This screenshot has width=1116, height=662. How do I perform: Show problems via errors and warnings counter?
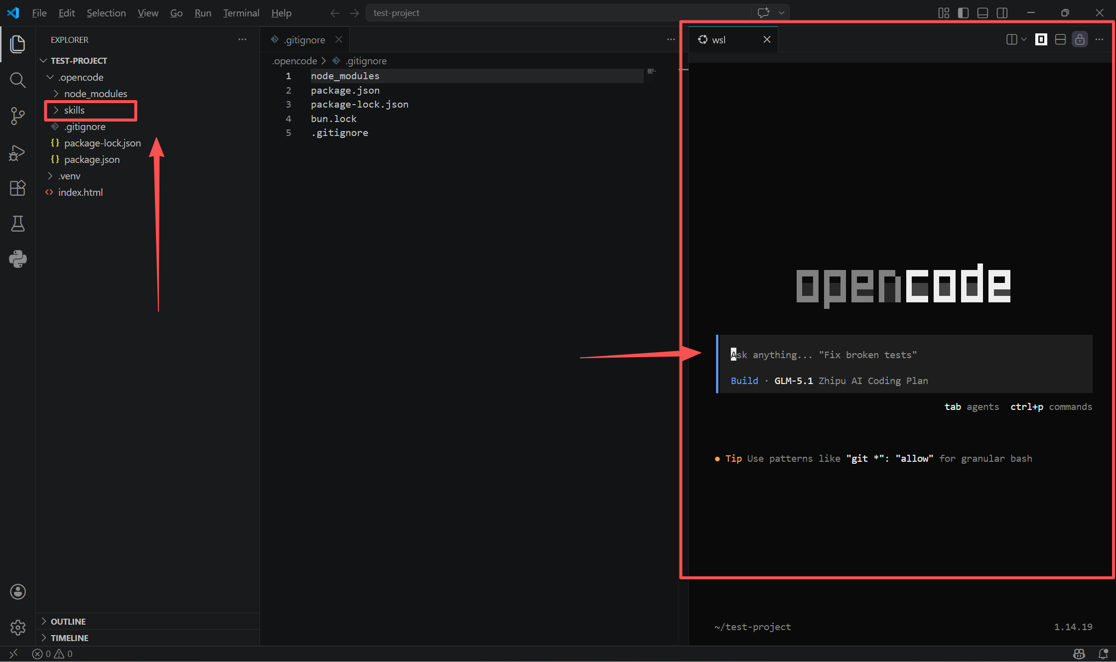52,654
